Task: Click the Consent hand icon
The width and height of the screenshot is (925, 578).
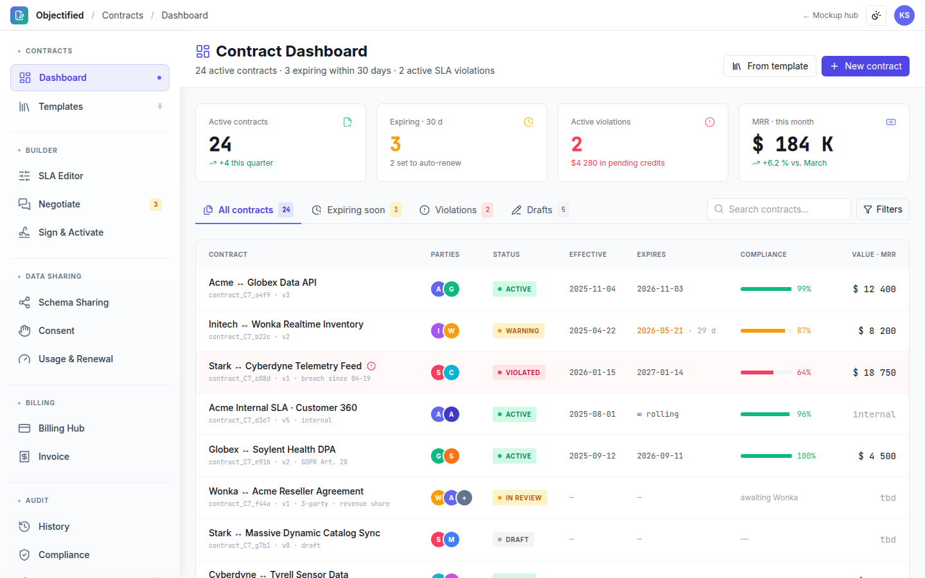Action: [x=24, y=331]
